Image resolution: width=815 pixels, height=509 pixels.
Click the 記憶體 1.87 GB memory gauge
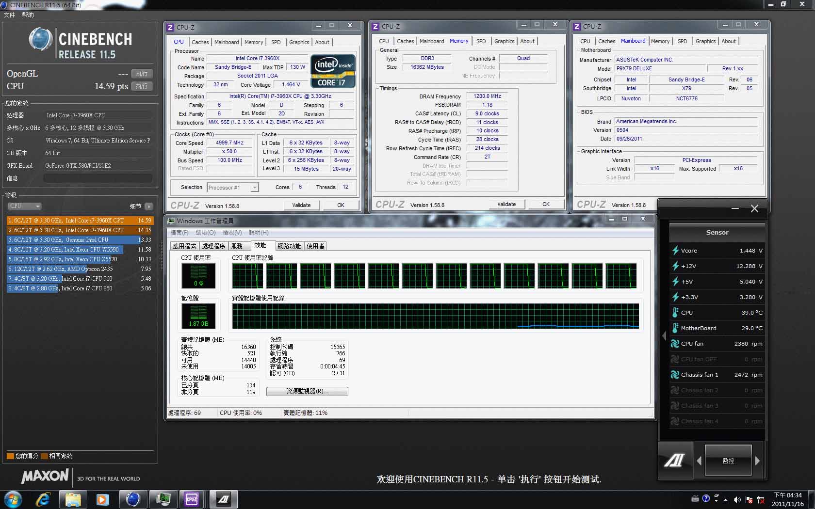(x=198, y=316)
